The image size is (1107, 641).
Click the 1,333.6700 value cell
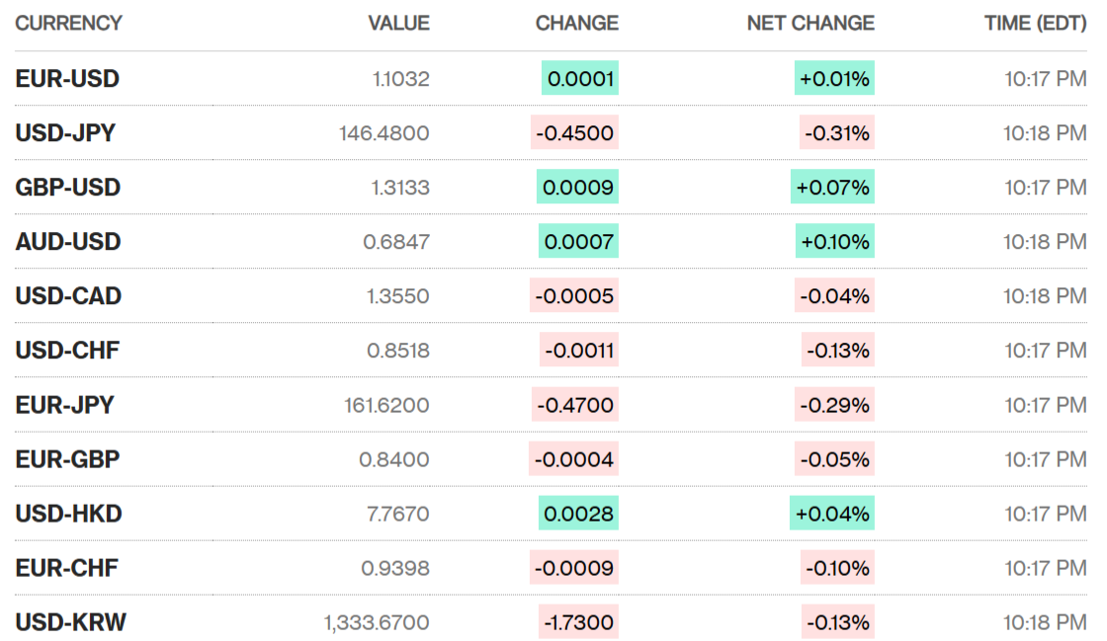tap(377, 622)
